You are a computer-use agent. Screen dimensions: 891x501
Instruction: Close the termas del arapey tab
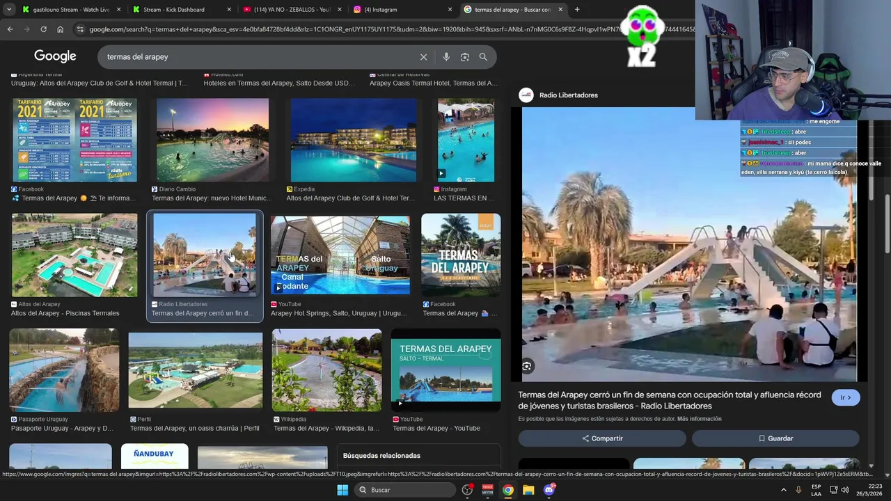[x=560, y=10]
